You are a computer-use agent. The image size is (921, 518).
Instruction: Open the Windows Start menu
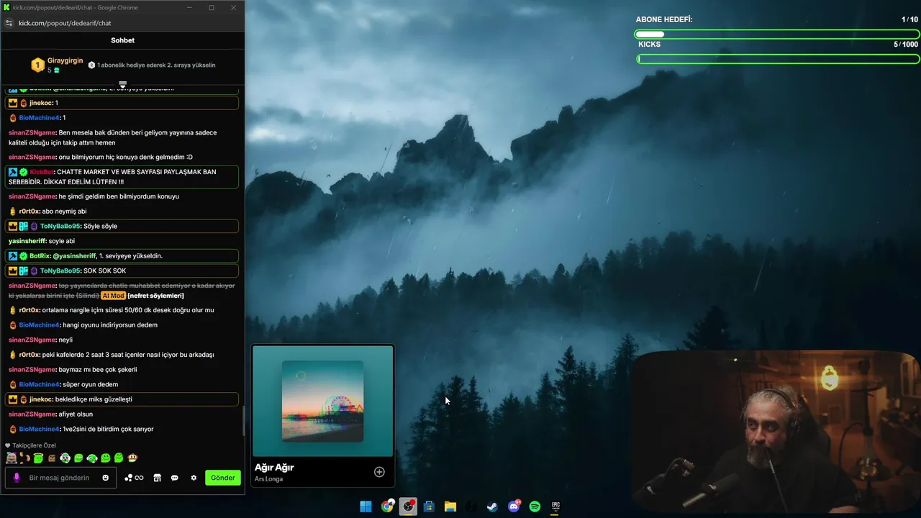click(x=366, y=506)
